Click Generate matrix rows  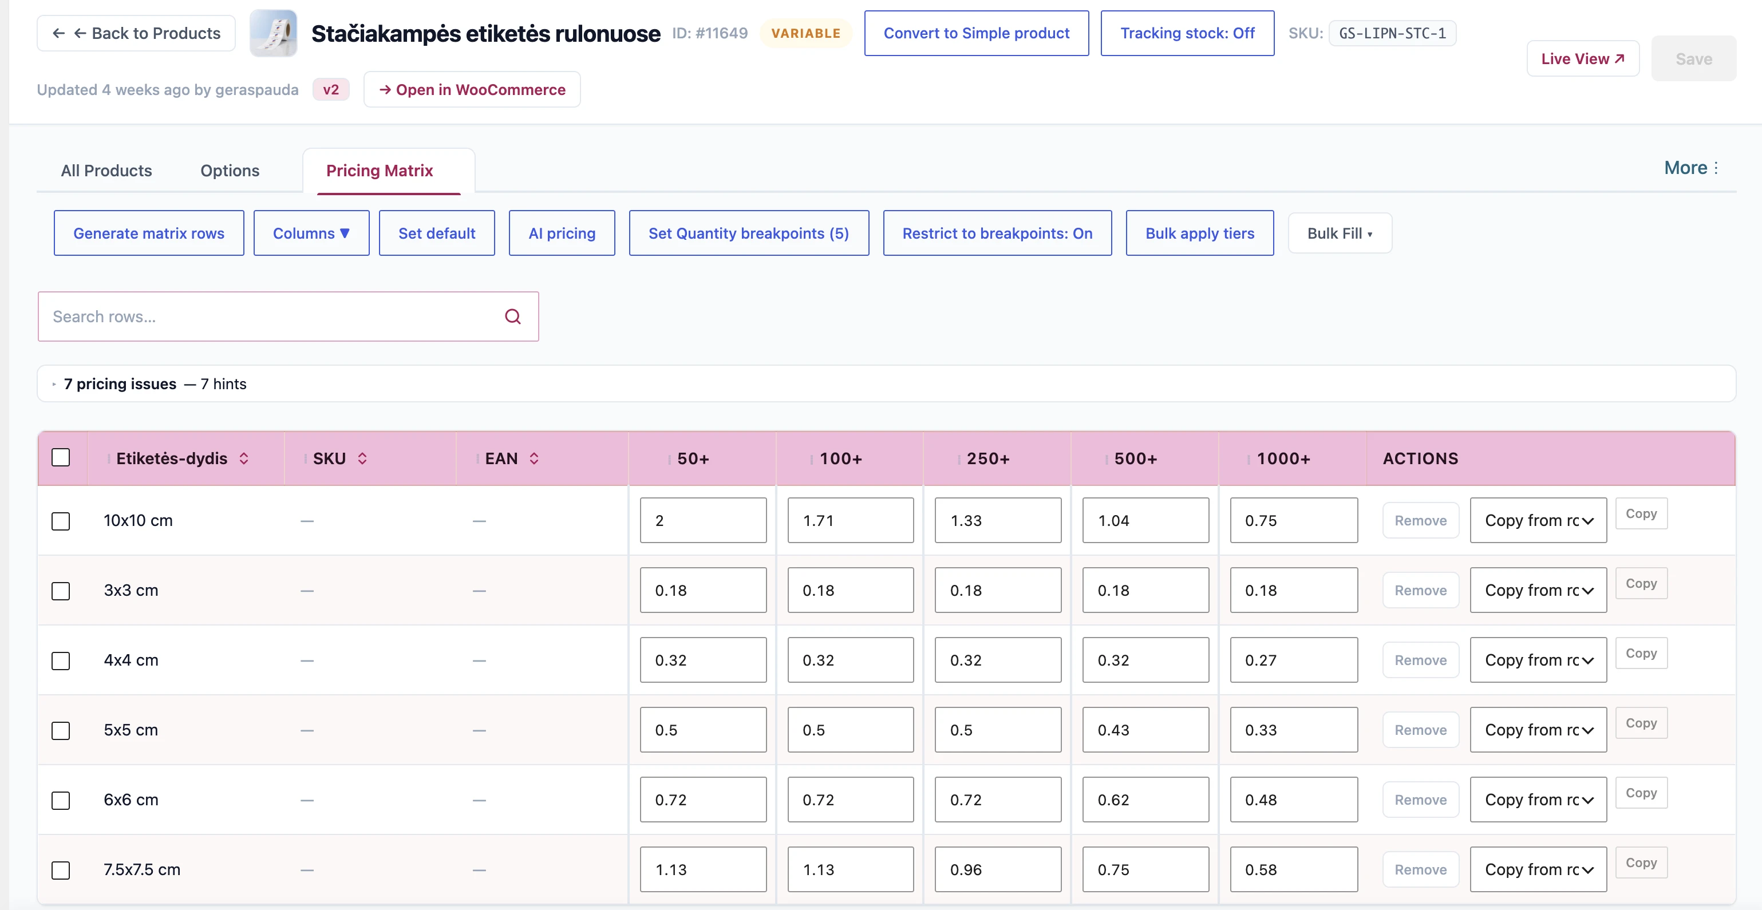point(149,233)
